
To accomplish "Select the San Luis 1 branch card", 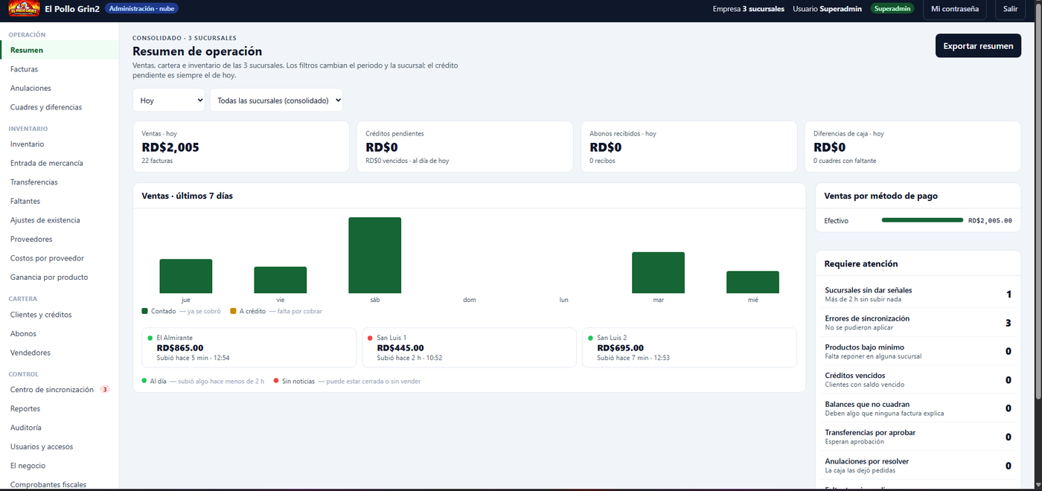I will tap(469, 347).
